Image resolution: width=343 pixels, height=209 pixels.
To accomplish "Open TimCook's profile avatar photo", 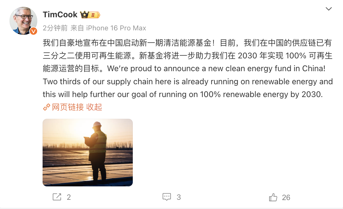I will 23,20.
